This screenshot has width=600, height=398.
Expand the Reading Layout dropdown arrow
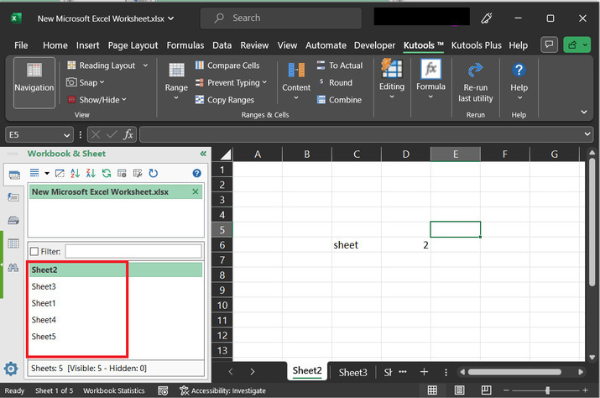(145, 65)
